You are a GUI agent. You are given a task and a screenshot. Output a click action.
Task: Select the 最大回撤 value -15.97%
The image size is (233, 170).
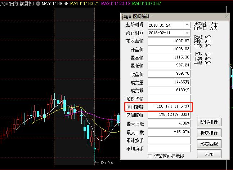tap(169, 132)
